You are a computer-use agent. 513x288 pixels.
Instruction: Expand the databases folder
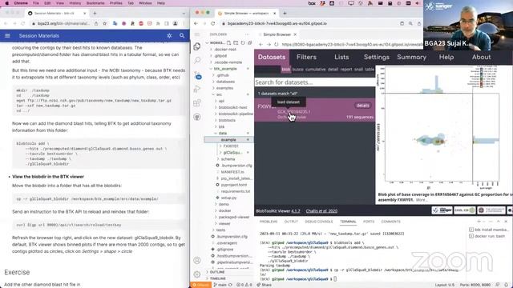pyautogui.click(x=225, y=82)
